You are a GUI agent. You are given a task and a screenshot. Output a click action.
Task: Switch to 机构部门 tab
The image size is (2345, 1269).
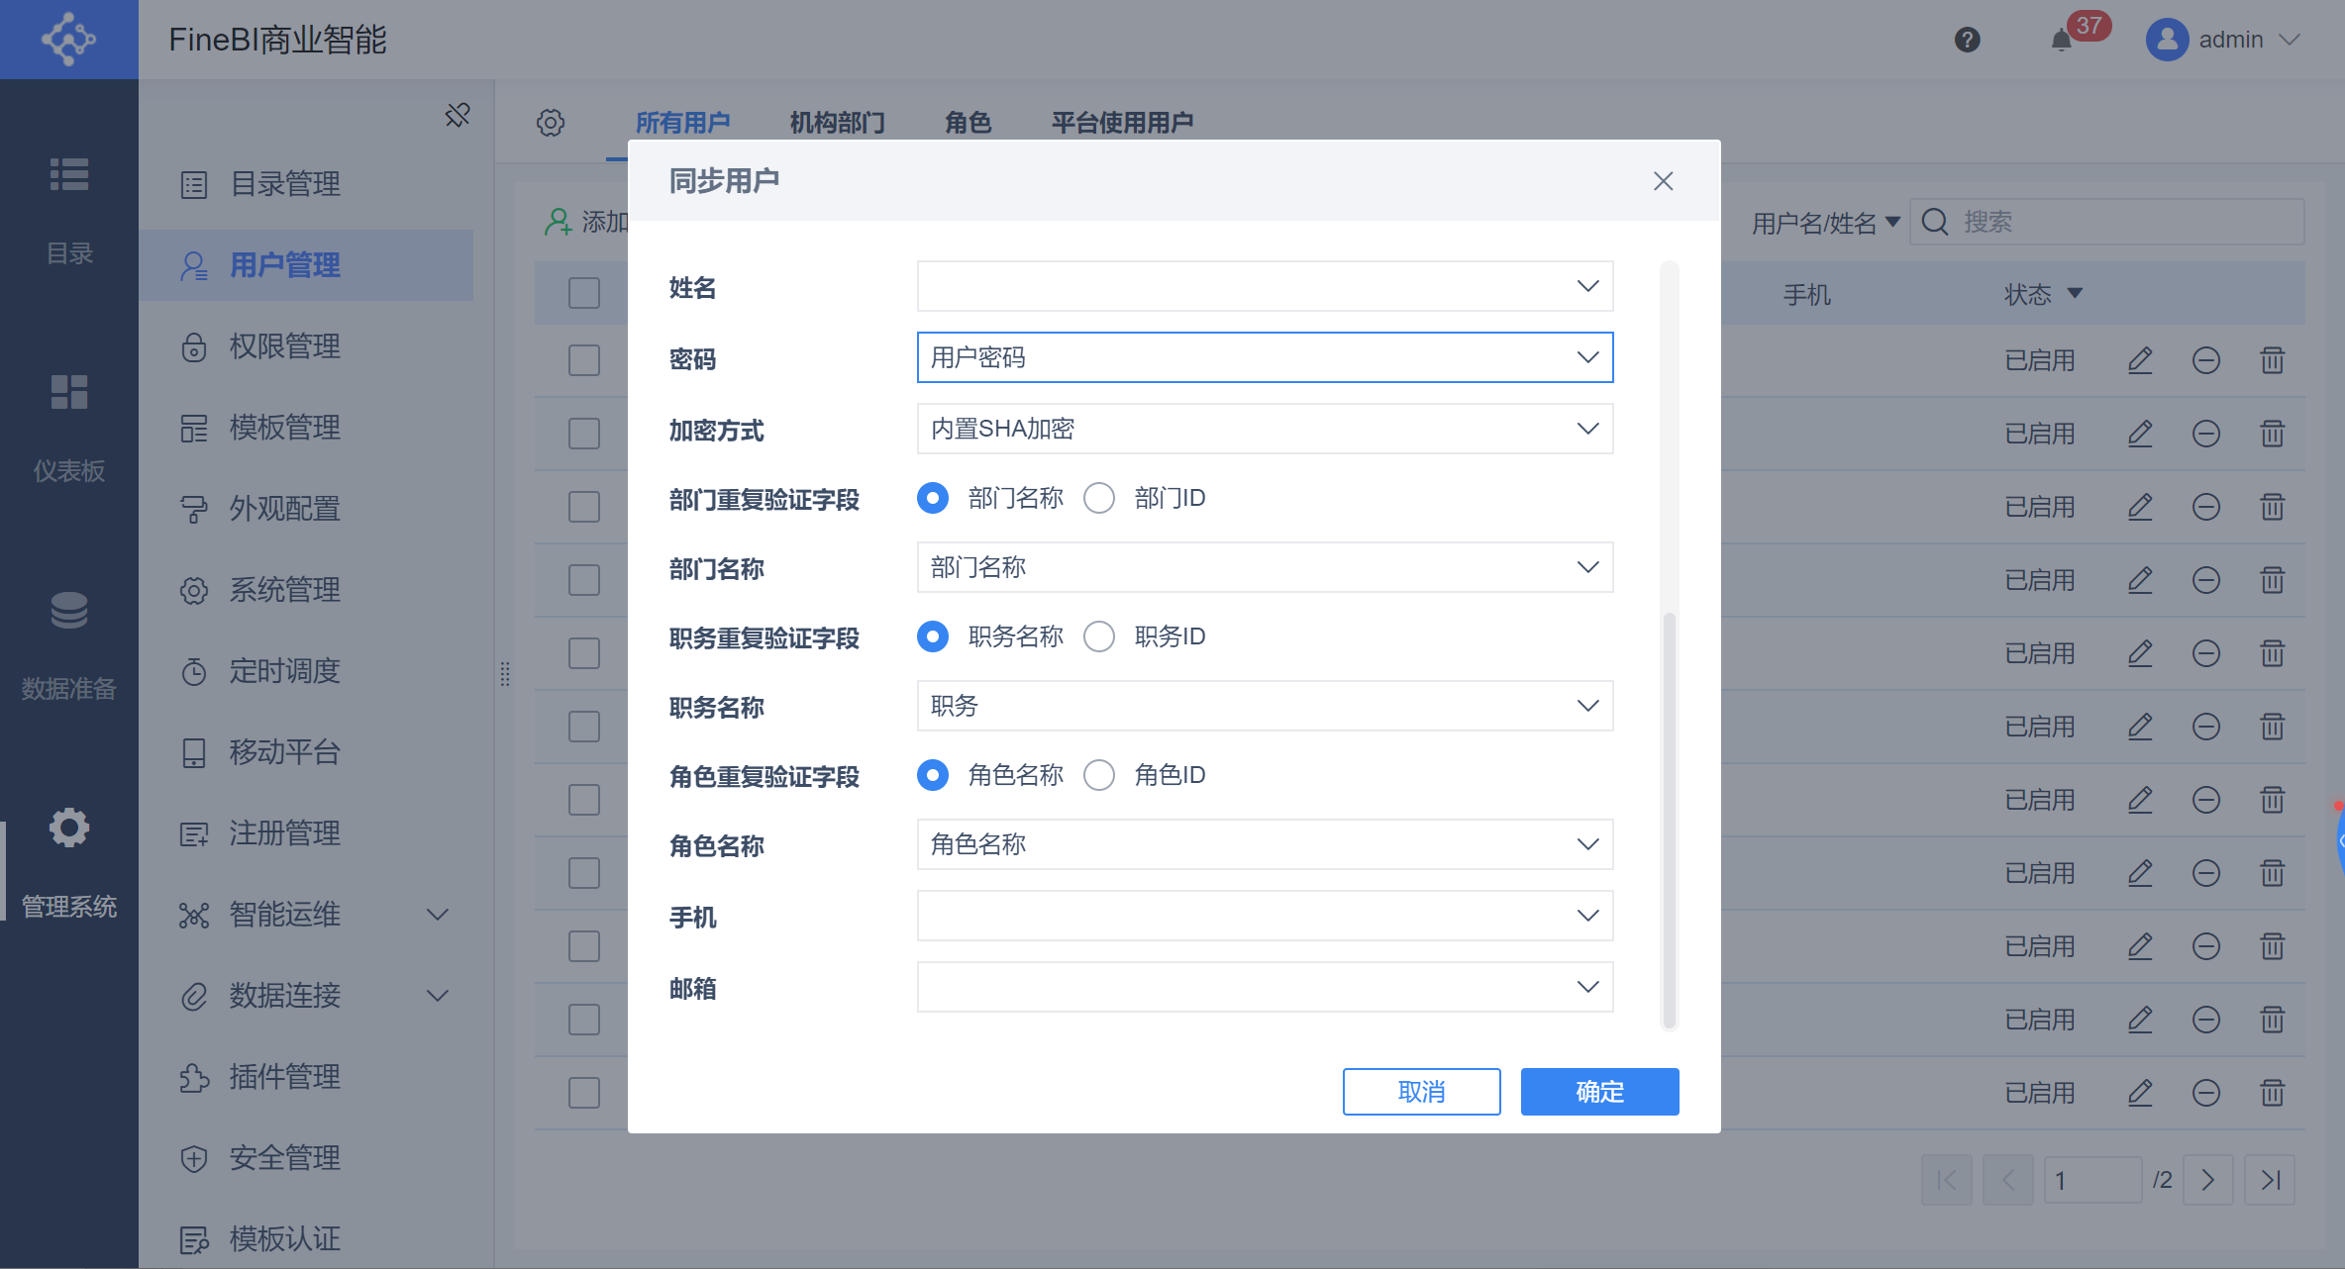pos(837,123)
